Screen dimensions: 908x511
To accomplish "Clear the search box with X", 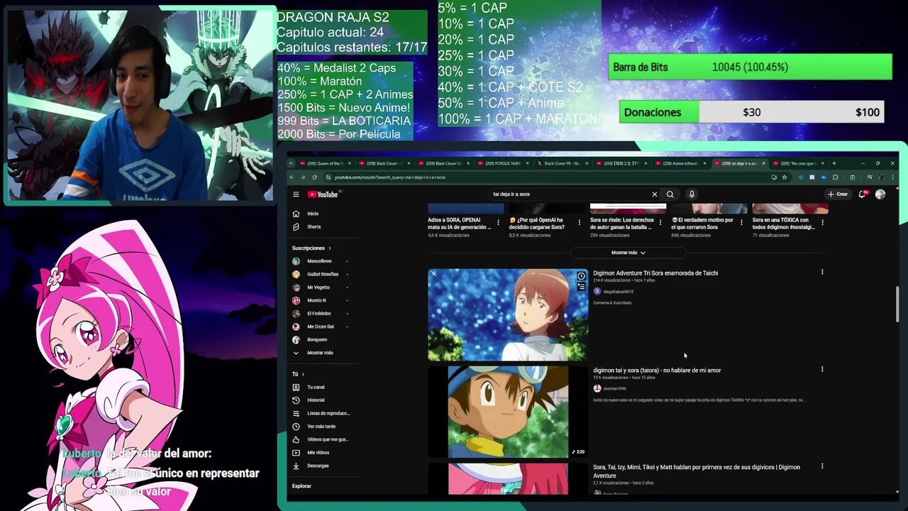I will [654, 194].
